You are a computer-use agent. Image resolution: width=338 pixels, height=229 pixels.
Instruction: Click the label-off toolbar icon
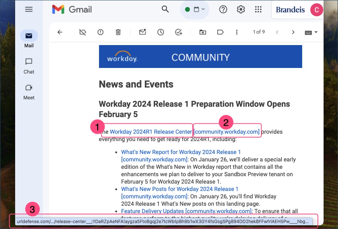click(x=82, y=33)
